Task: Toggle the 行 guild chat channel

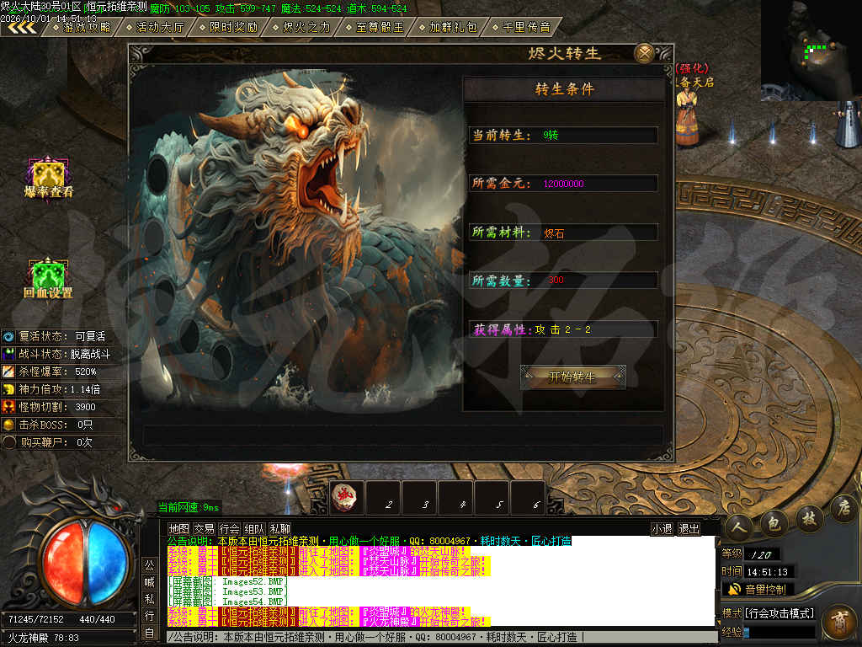Action: coord(150,616)
